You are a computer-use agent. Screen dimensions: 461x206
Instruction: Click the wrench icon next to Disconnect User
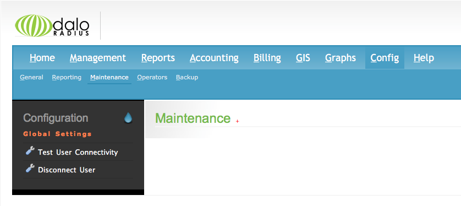coord(30,169)
